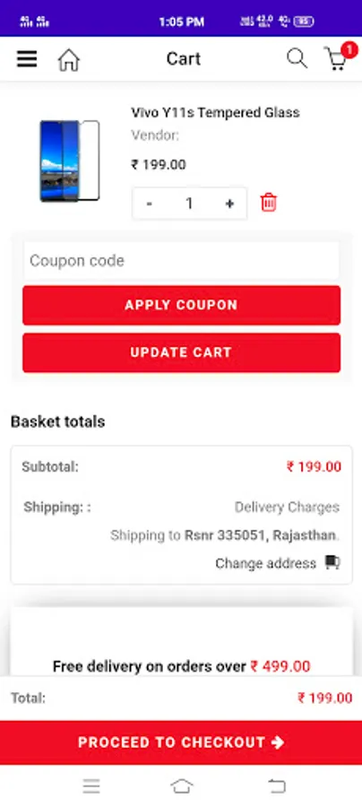Viewport: 362px width, 807px height.
Task: Open the hamburger navigation menu
Action: 27,59
